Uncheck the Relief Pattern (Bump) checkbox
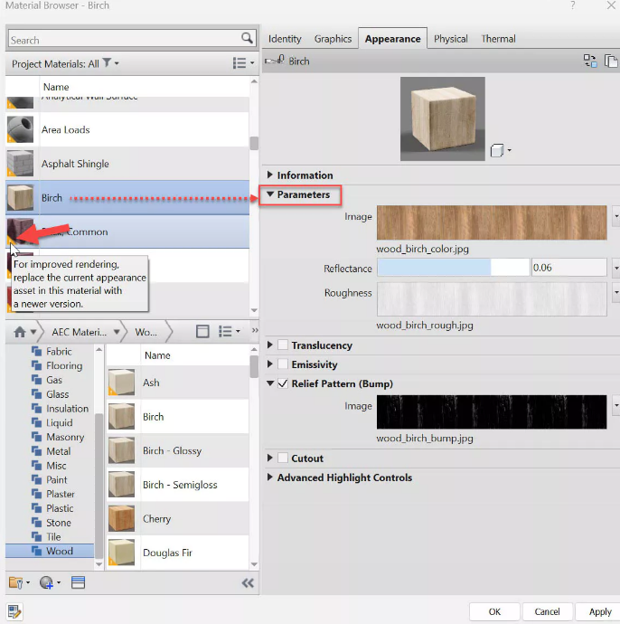Screen dimensions: 620x624 [283, 383]
